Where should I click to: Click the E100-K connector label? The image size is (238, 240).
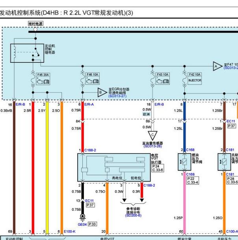pos(69,231)
